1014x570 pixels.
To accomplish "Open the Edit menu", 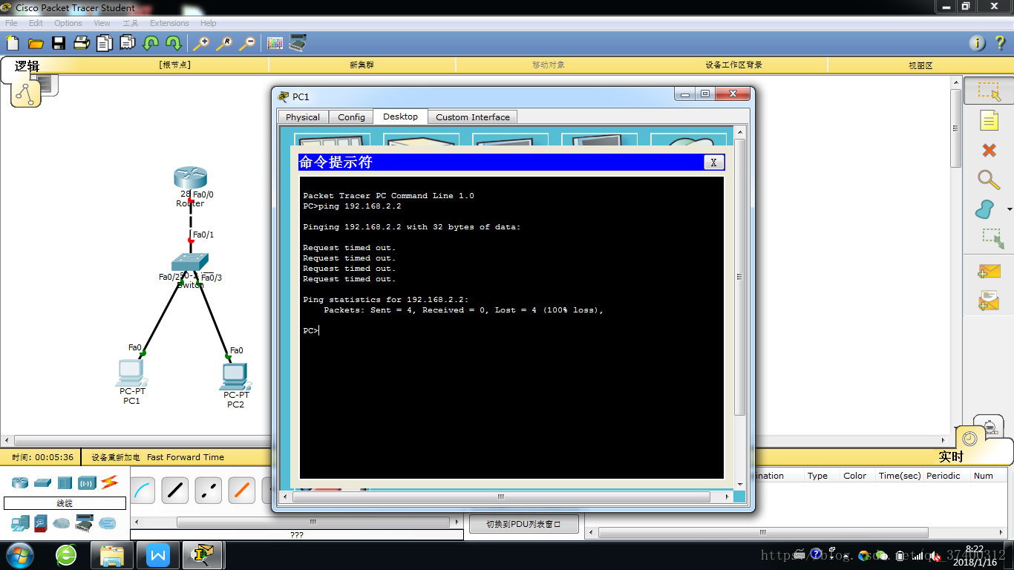I will pyautogui.click(x=36, y=23).
